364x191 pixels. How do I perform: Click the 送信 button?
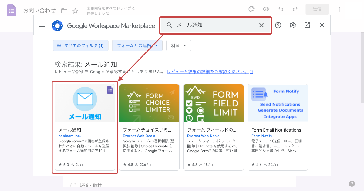click(x=317, y=9)
